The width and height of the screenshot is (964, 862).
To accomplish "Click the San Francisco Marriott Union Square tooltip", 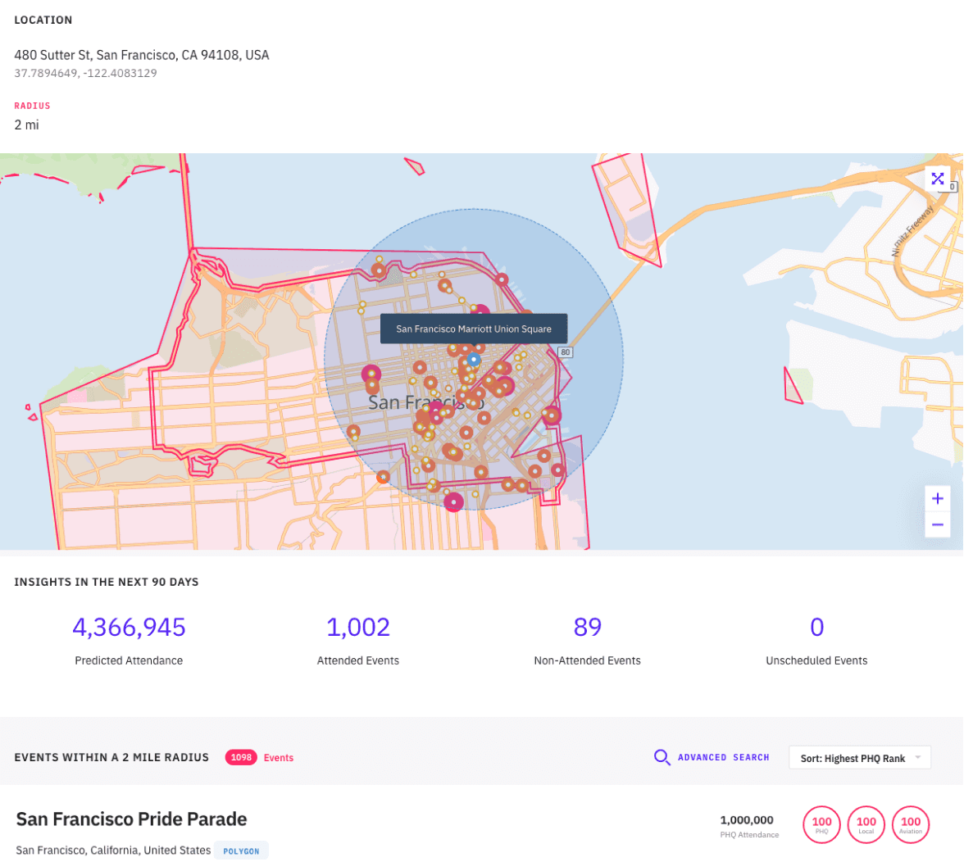I will click(474, 329).
